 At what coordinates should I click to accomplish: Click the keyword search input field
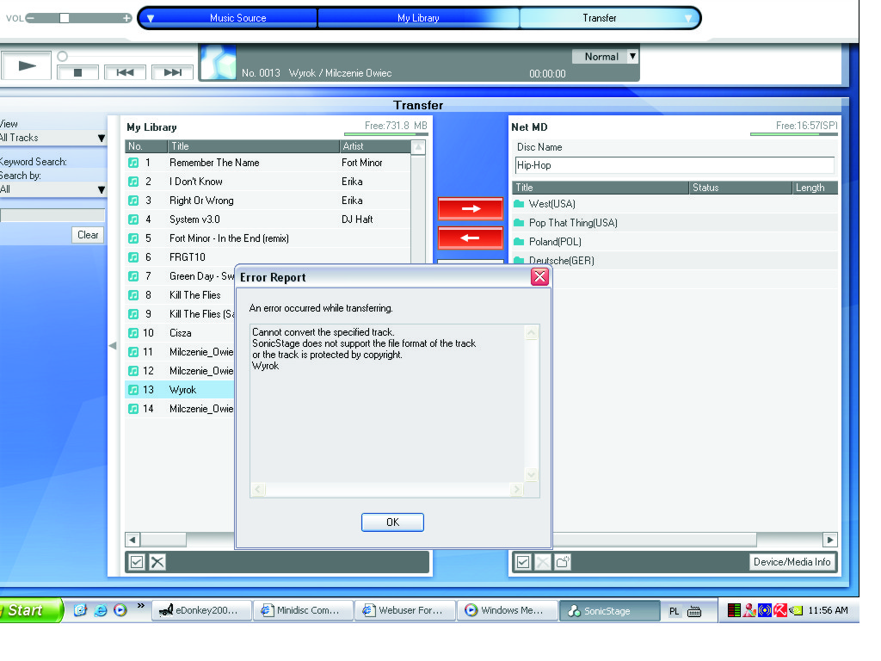[x=52, y=214]
